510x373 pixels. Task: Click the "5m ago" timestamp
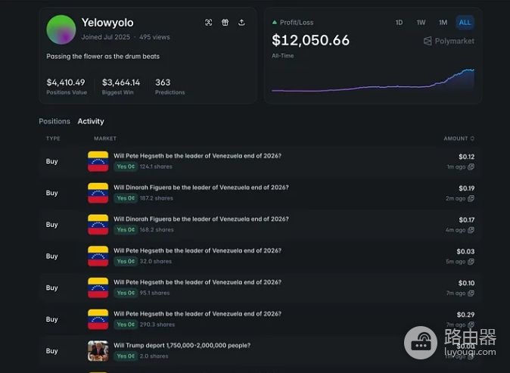456,262
